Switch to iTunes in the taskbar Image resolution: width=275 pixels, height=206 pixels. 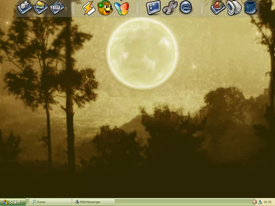pyautogui.click(x=51, y=202)
